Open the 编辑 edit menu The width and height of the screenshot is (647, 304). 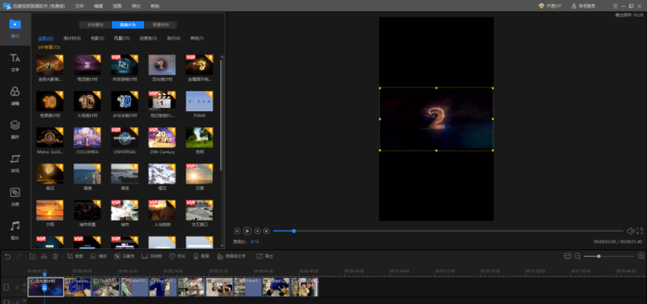98,6
